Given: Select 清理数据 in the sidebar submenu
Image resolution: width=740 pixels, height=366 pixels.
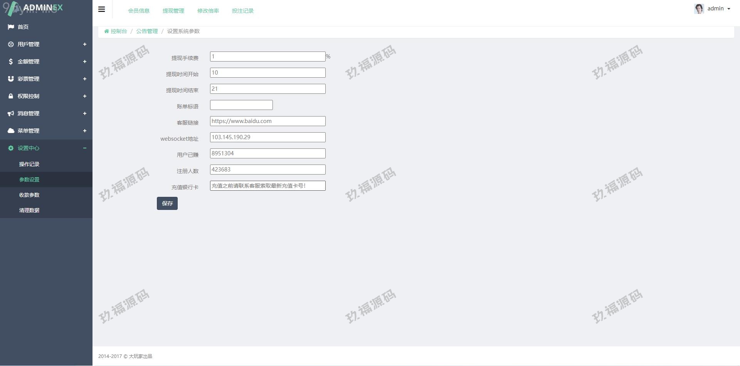Looking at the screenshot, I should pos(29,210).
